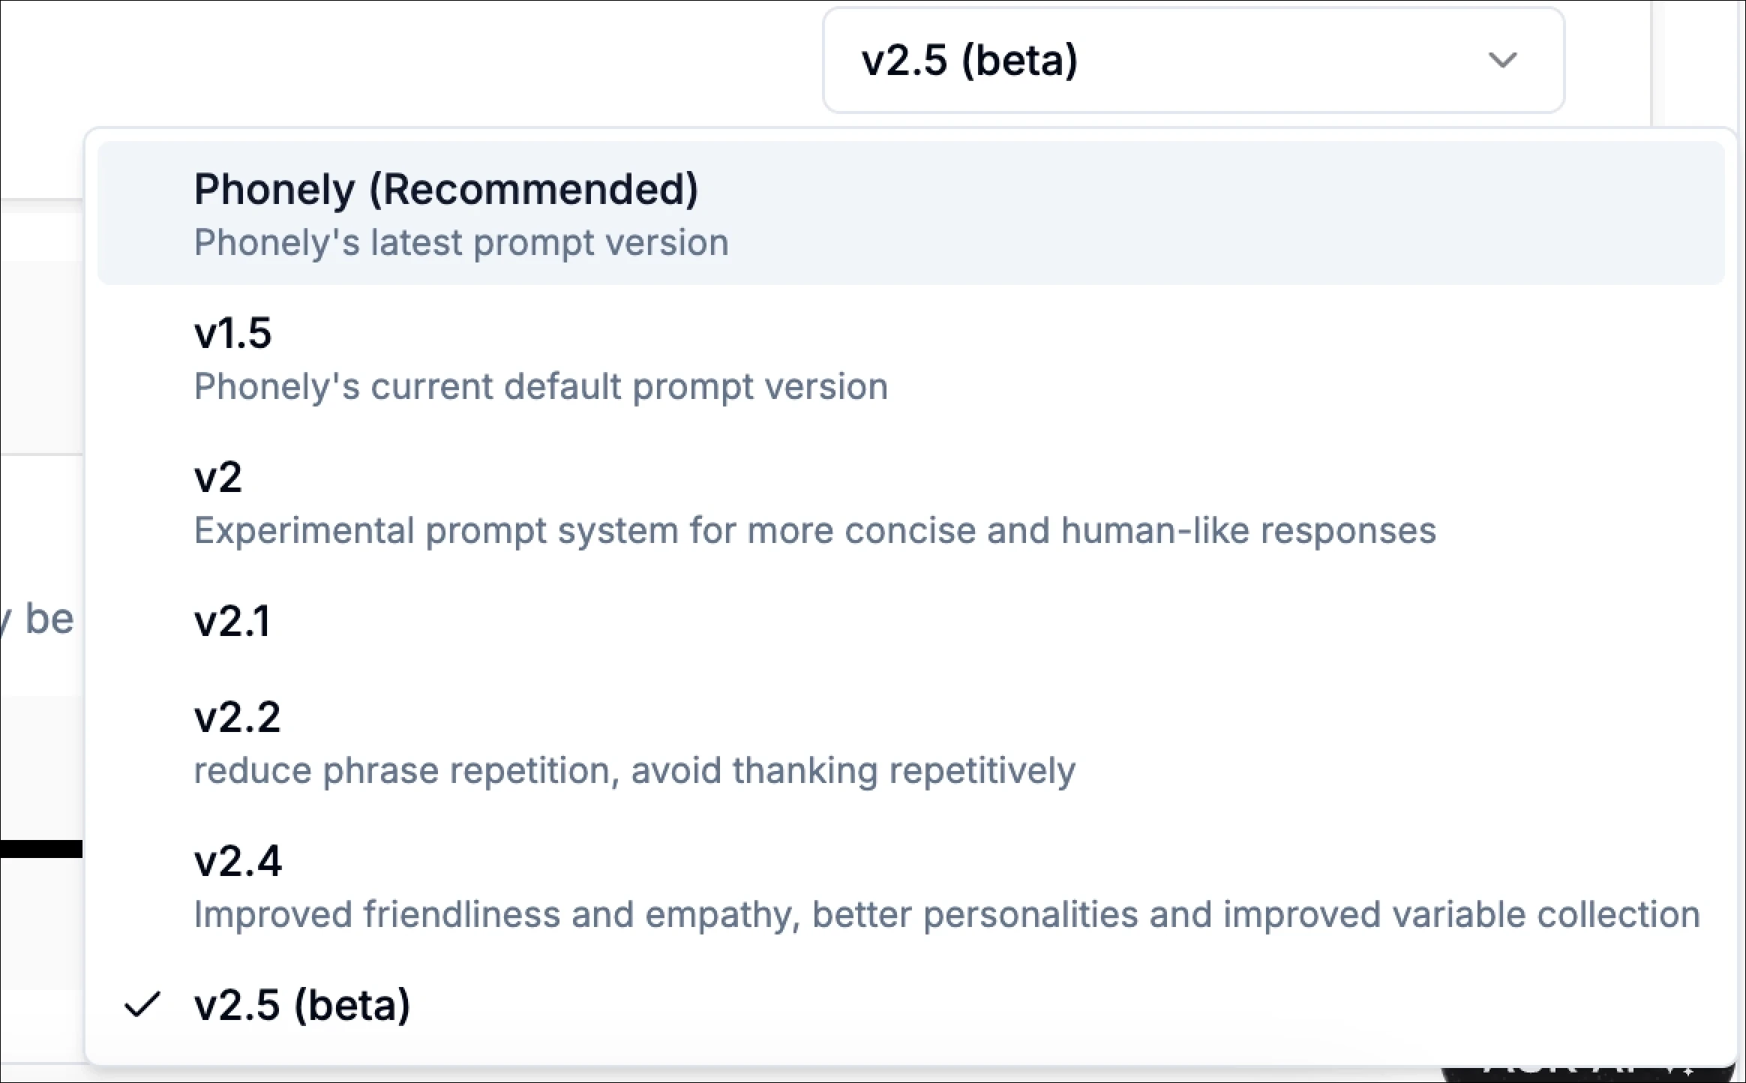Screen dimensions: 1746x1083
Task: Click the current default prompt version subtitle
Action: pyautogui.click(x=540, y=386)
